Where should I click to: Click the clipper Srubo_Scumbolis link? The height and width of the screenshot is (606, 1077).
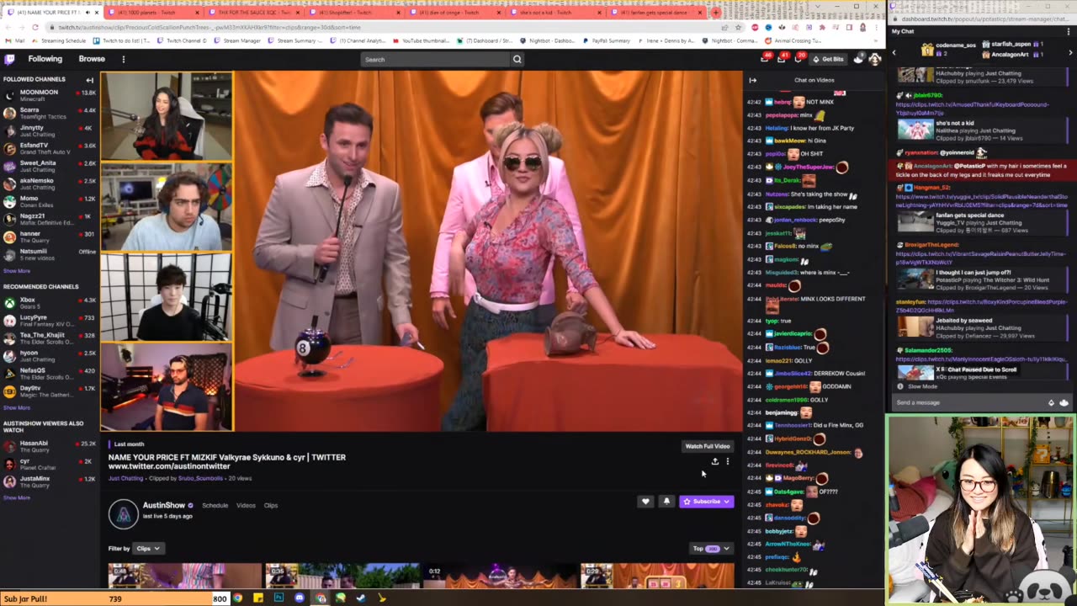(x=200, y=478)
